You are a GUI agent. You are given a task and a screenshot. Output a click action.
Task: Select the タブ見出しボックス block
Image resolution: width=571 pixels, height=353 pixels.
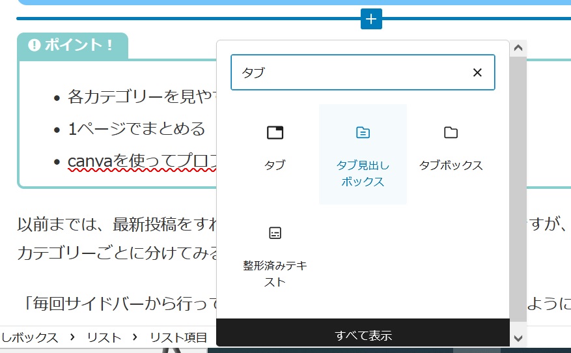(363, 154)
